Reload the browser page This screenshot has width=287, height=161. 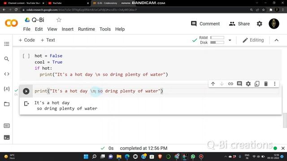(16, 10)
